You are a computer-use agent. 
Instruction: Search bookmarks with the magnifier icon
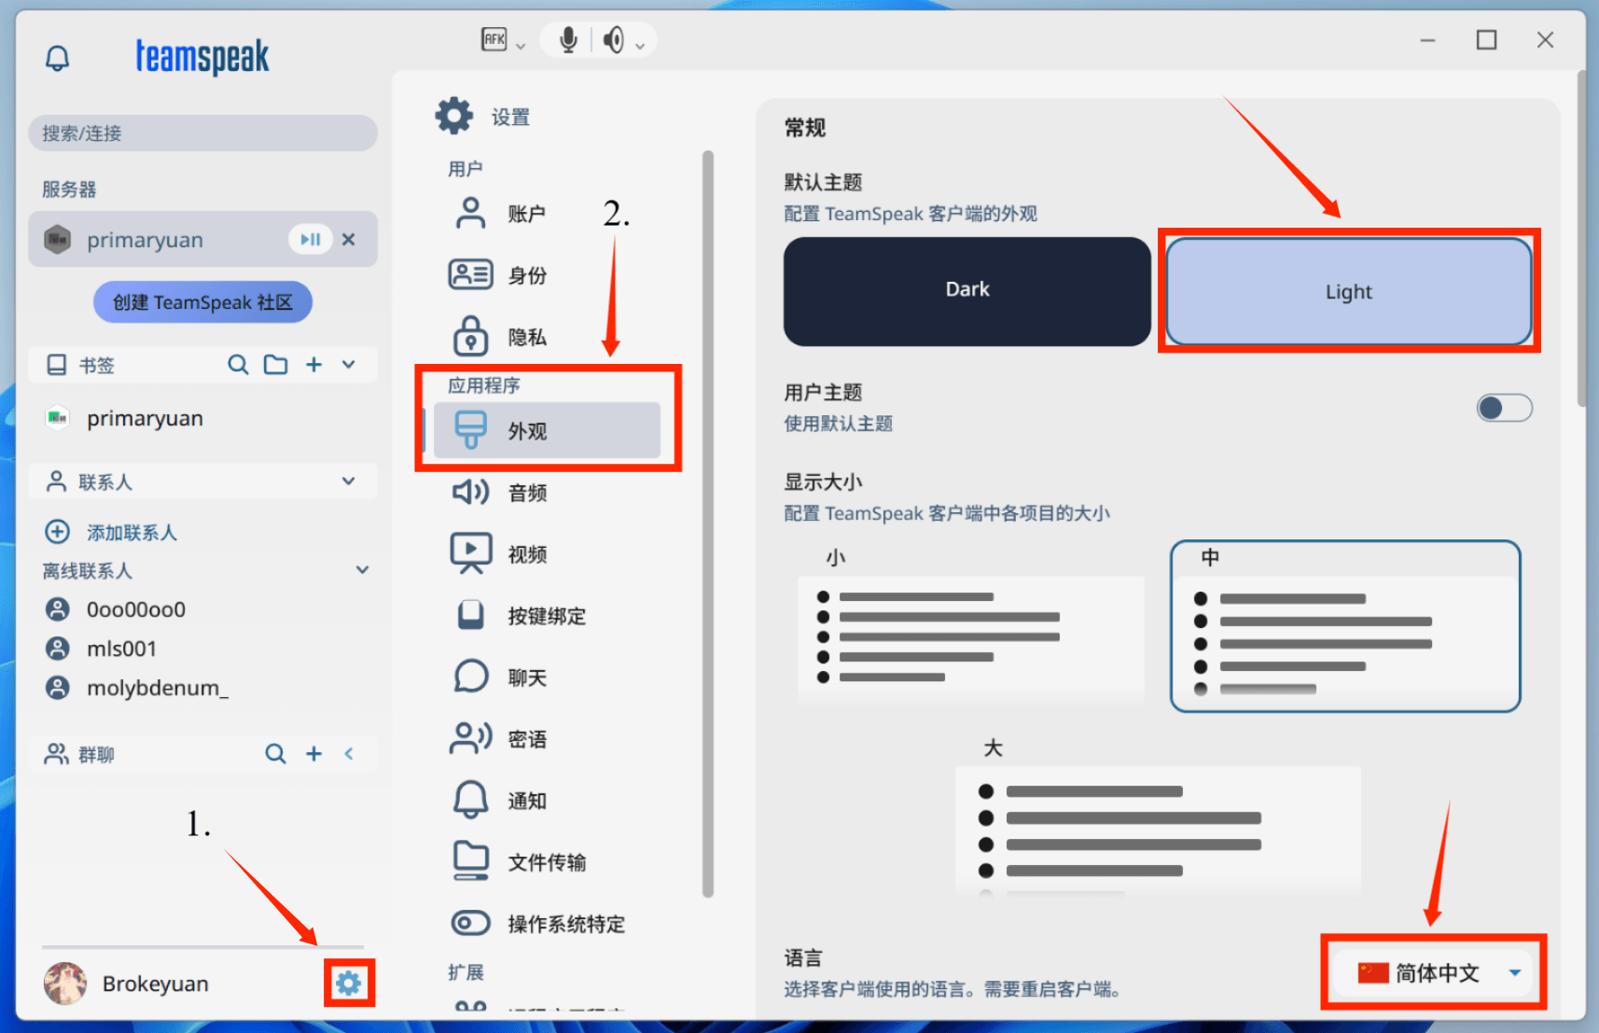pyautogui.click(x=238, y=364)
